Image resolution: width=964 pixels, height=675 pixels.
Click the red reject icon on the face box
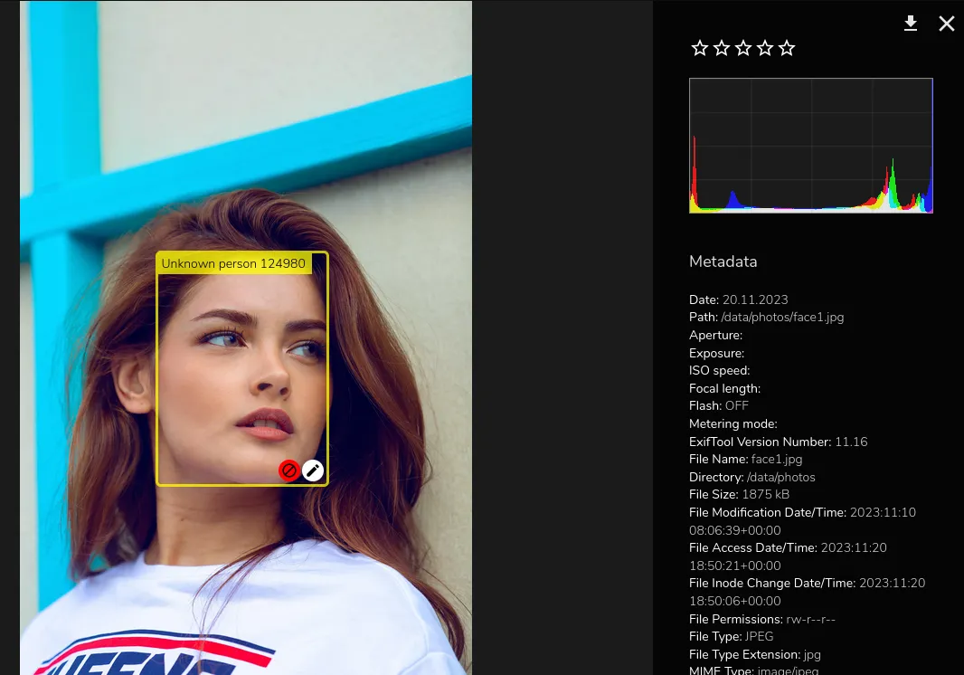pos(288,471)
